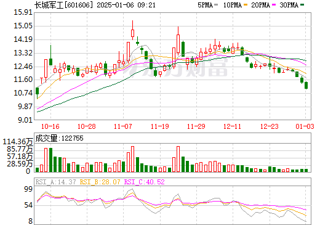
Task: Click the 12.46 price axis label
Action: point(23,67)
